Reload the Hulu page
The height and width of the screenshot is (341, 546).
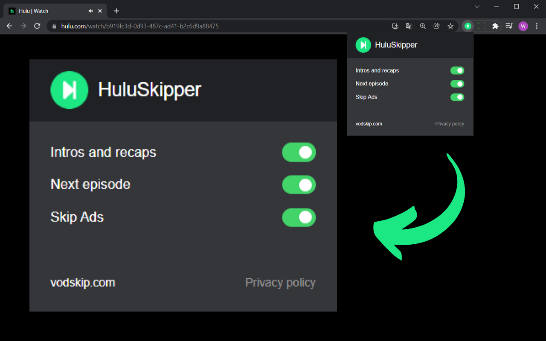click(x=37, y=26)
